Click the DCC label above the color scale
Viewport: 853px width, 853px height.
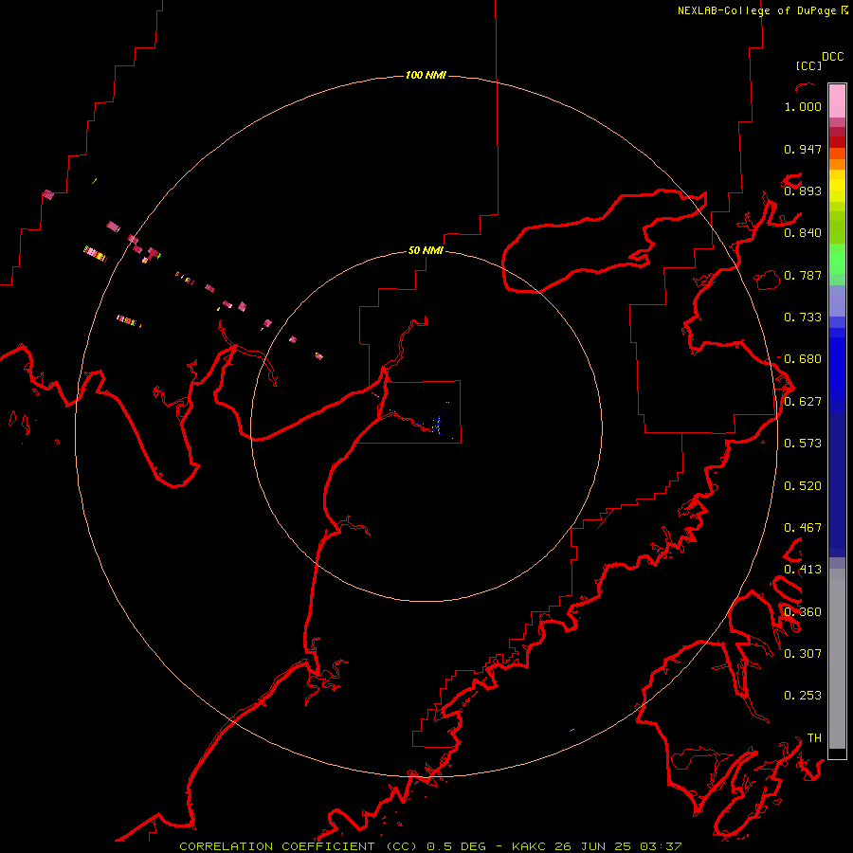click(833, 57)
